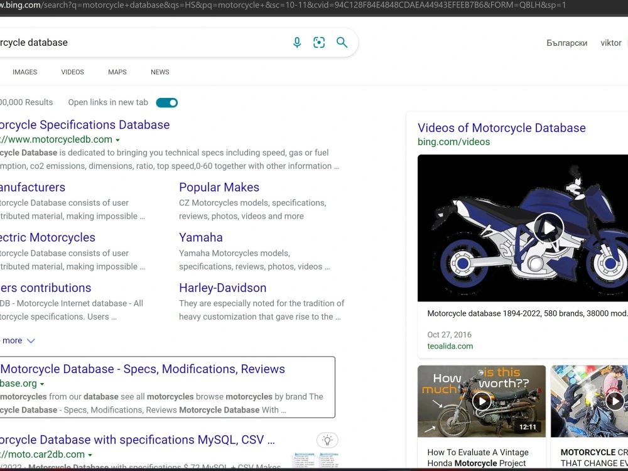
Task: Toggle Open links in new tab switch
Action: click(166, 102)
